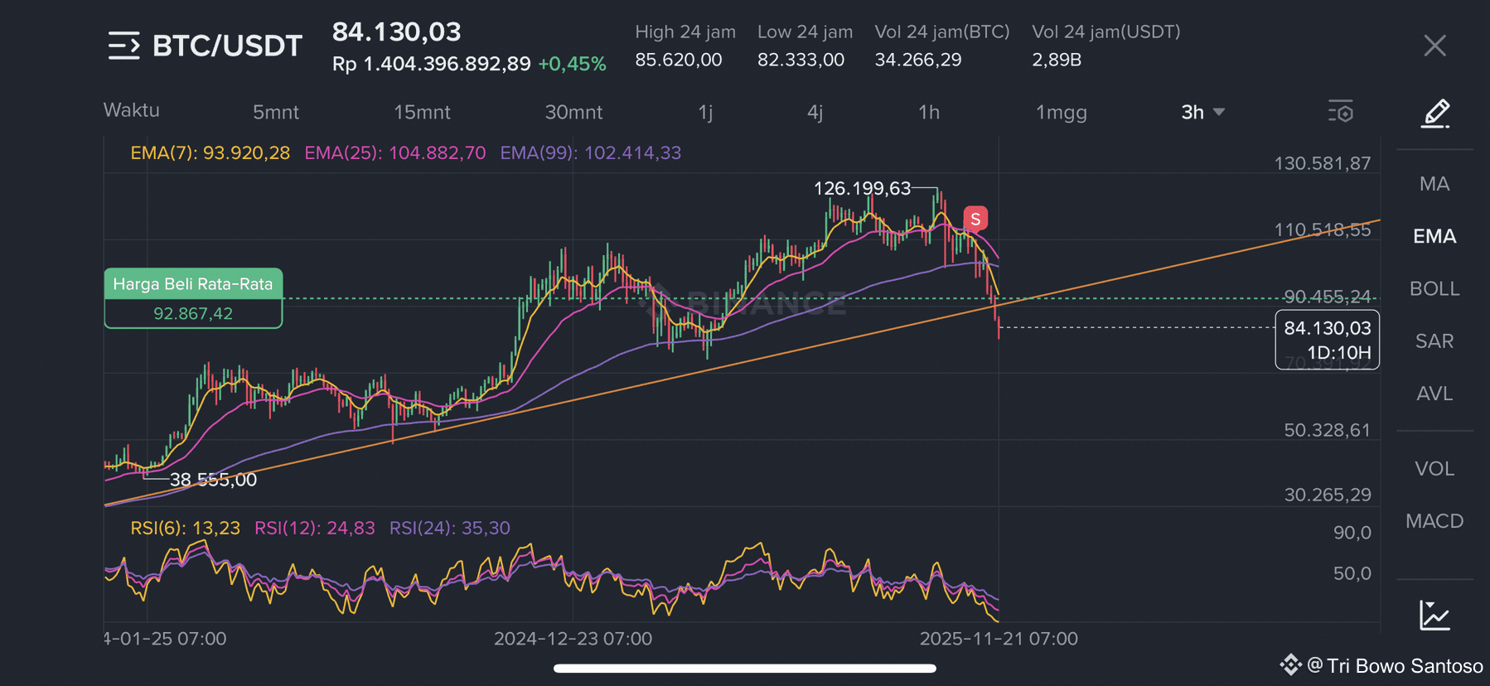Image resolution: width=1490 pixels, height=686 pixels.
Task: Tap the EMA(25) legend value
Action: pyautogui.click(x=395, y=152)
